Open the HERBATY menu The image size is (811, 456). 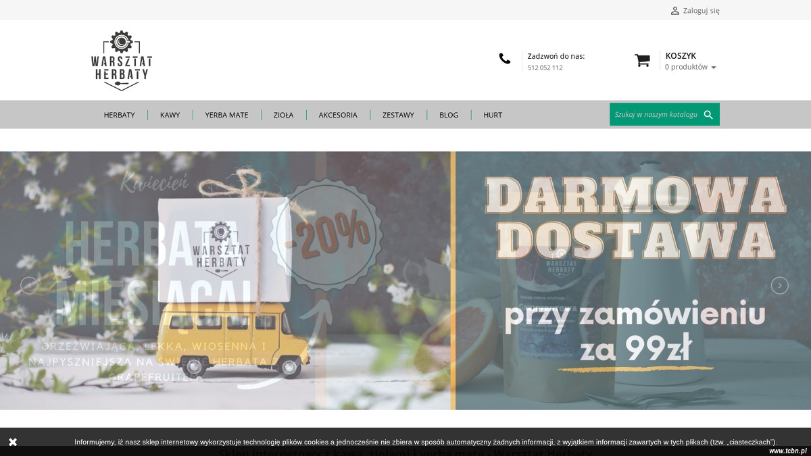(x=119, y=115)
